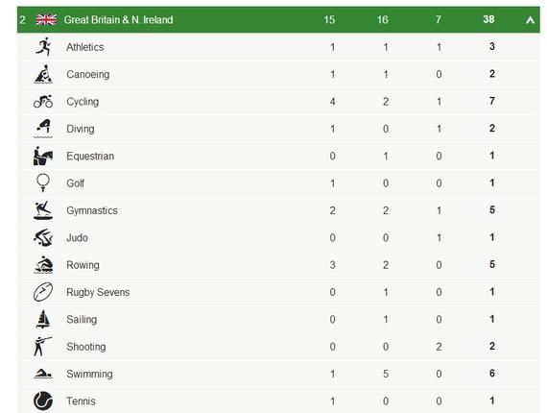Select the Rowing boat icon
The height and width of the screenshot is (413, 547).
tap(43, 265)
